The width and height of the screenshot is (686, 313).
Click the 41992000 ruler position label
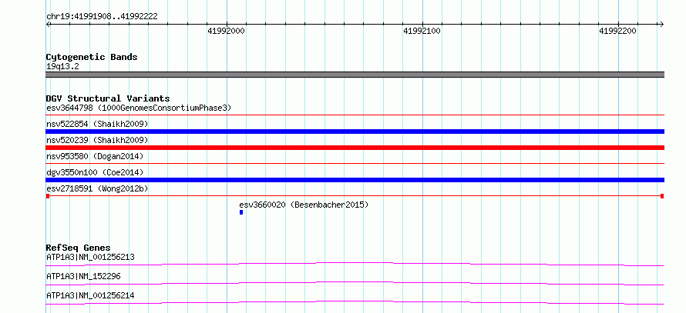(226, 31)
